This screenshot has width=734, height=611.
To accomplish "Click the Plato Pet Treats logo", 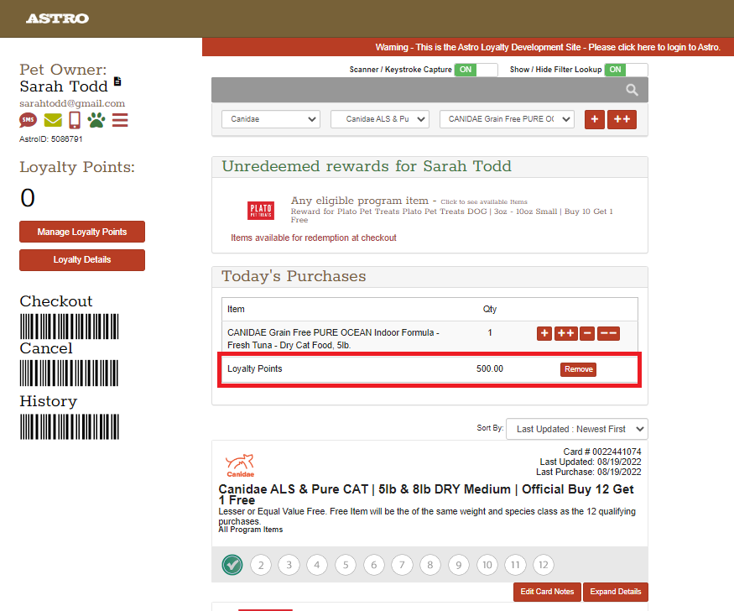I will [261, 210].
